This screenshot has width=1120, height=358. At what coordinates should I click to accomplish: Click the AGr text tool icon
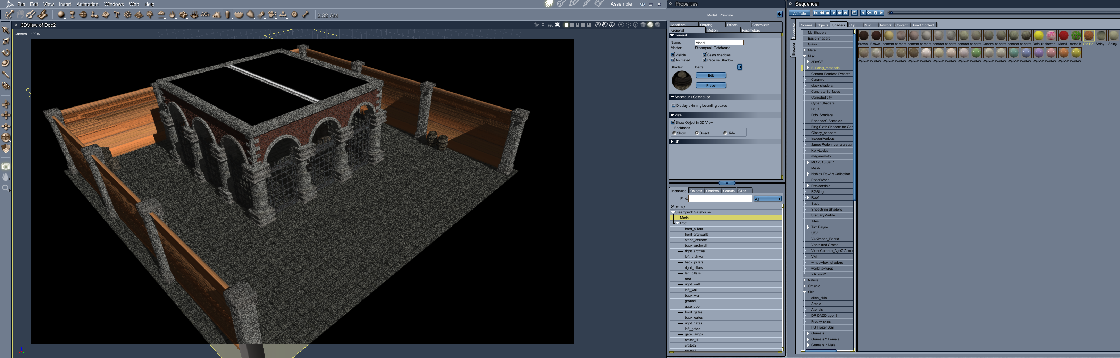click(x=205, y=15)
